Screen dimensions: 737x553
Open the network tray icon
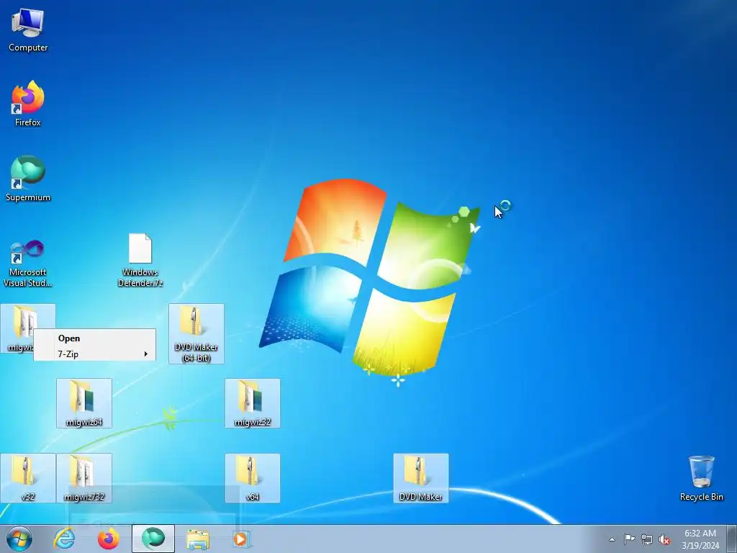coord(647,539)
